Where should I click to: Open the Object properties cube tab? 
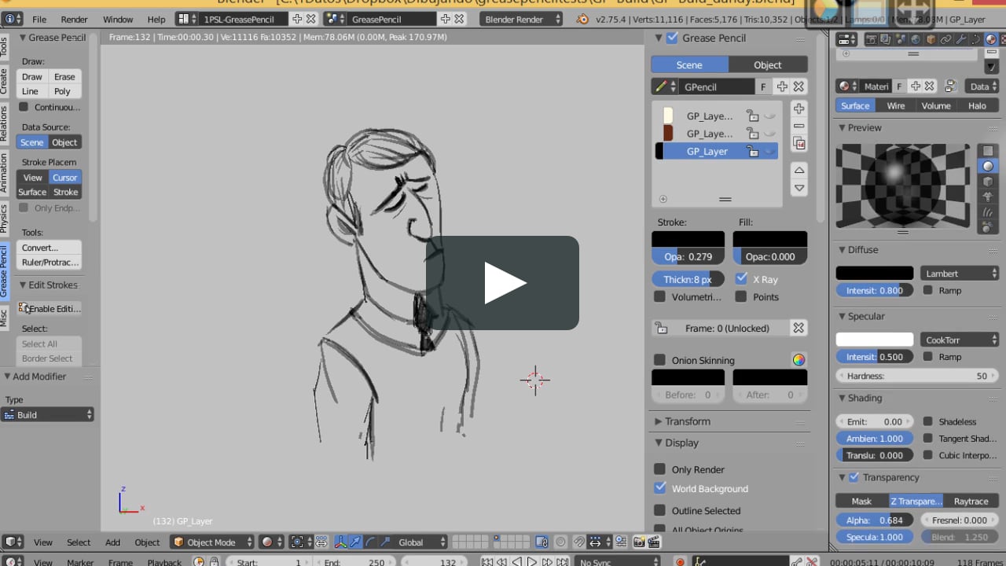(931, 39)
